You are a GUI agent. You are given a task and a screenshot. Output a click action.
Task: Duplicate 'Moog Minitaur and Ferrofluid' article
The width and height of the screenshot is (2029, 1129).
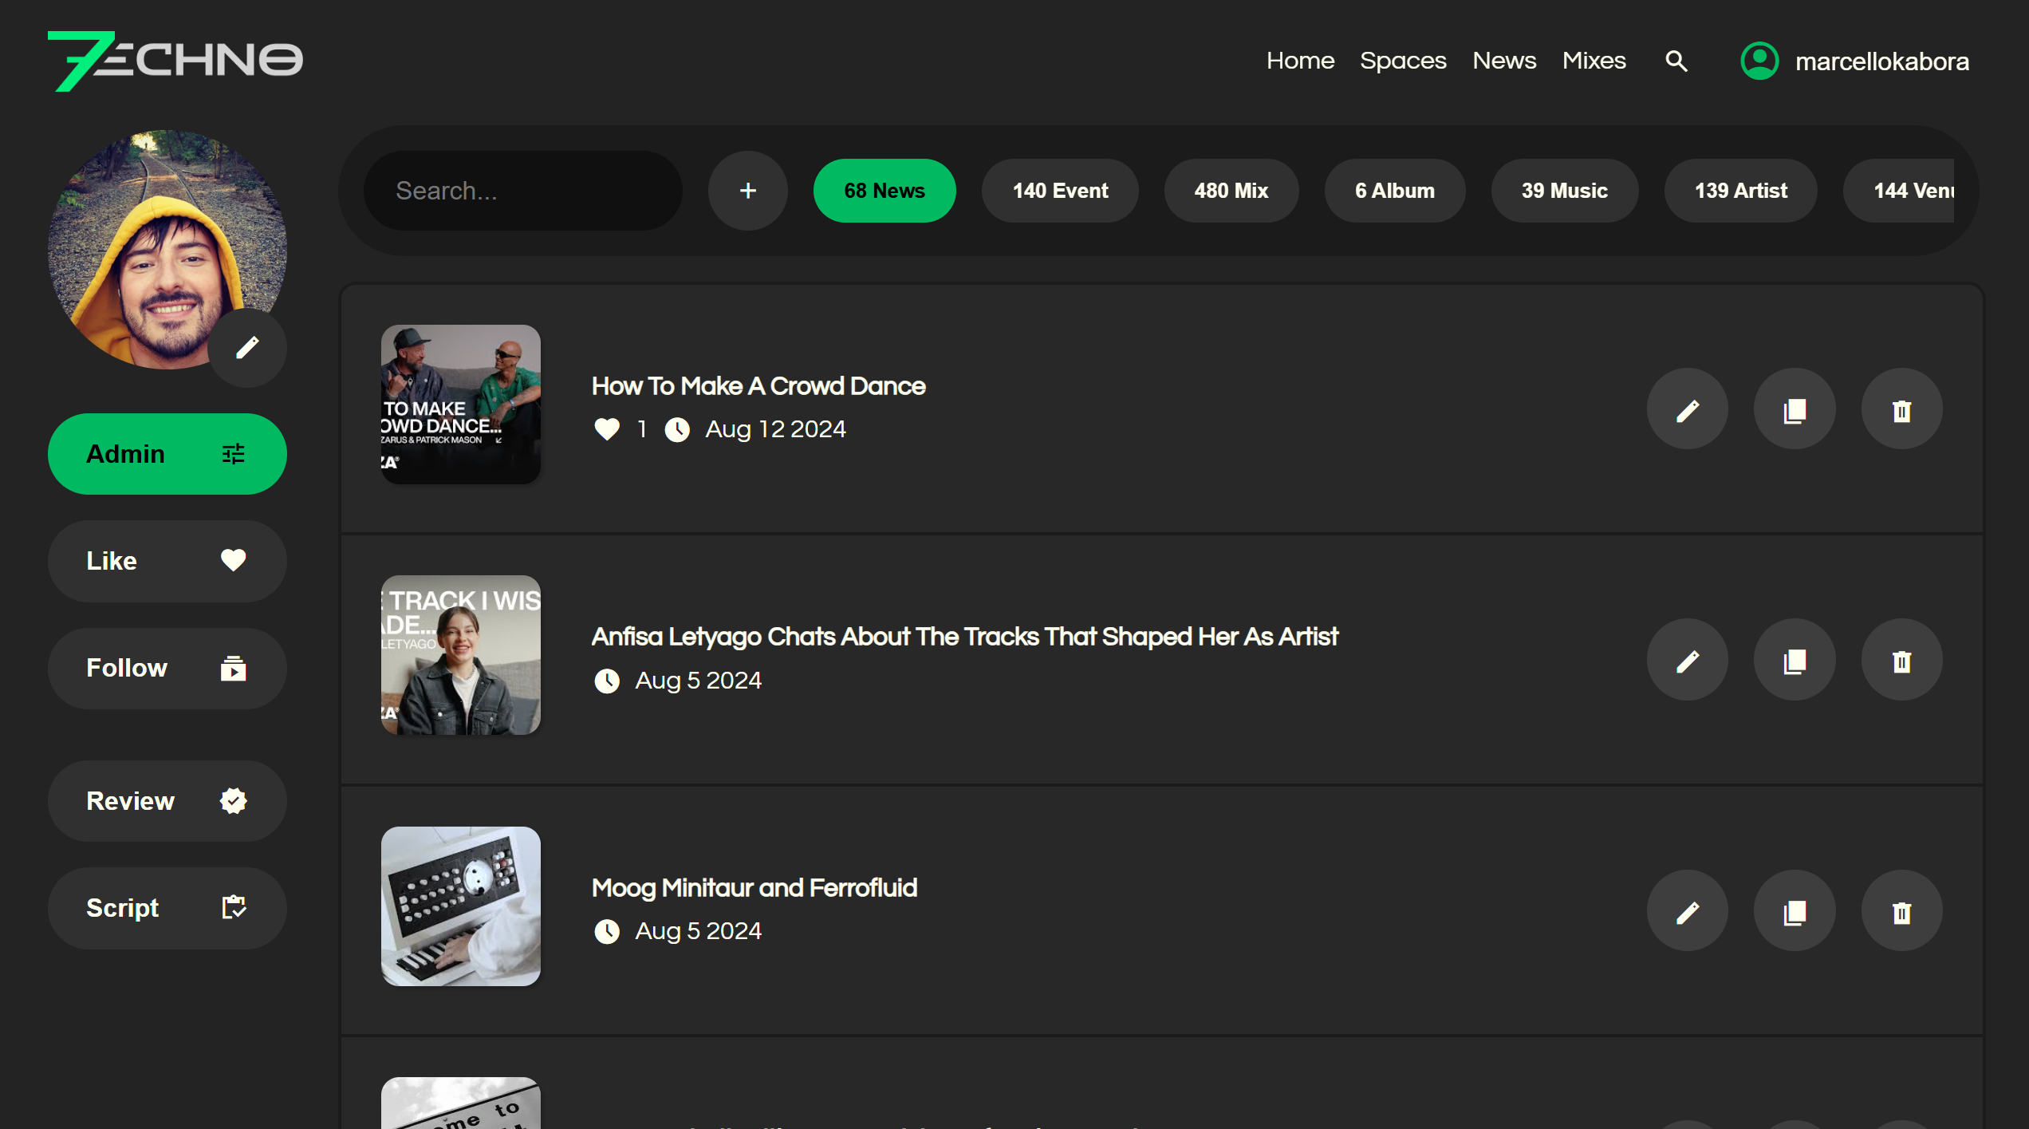pos(1795,911)
